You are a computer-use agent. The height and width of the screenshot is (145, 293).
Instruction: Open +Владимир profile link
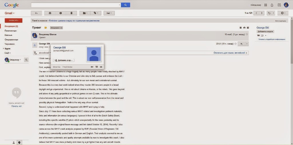point(256,5)
